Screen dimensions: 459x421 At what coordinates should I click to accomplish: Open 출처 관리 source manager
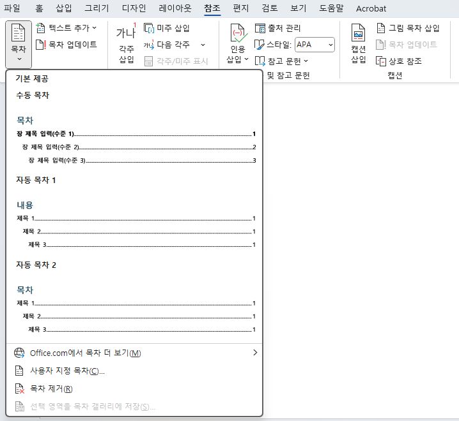260,28
